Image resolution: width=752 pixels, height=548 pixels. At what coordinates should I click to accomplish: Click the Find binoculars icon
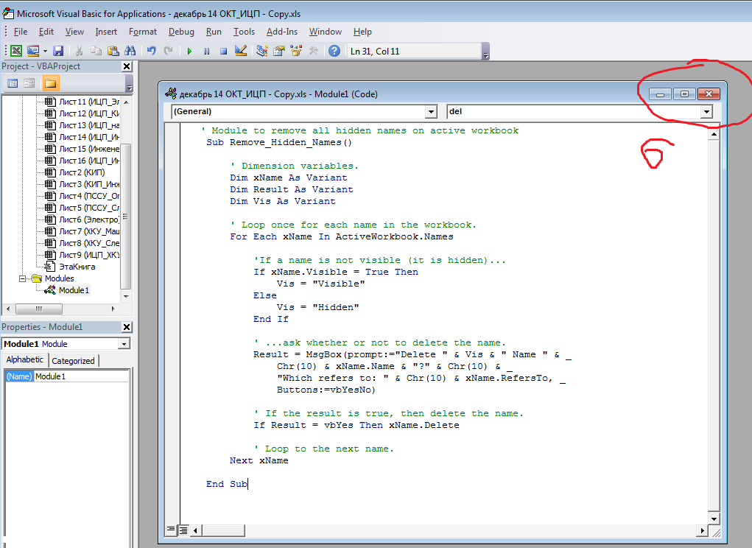pyautogui.click(x=130, y=51)
